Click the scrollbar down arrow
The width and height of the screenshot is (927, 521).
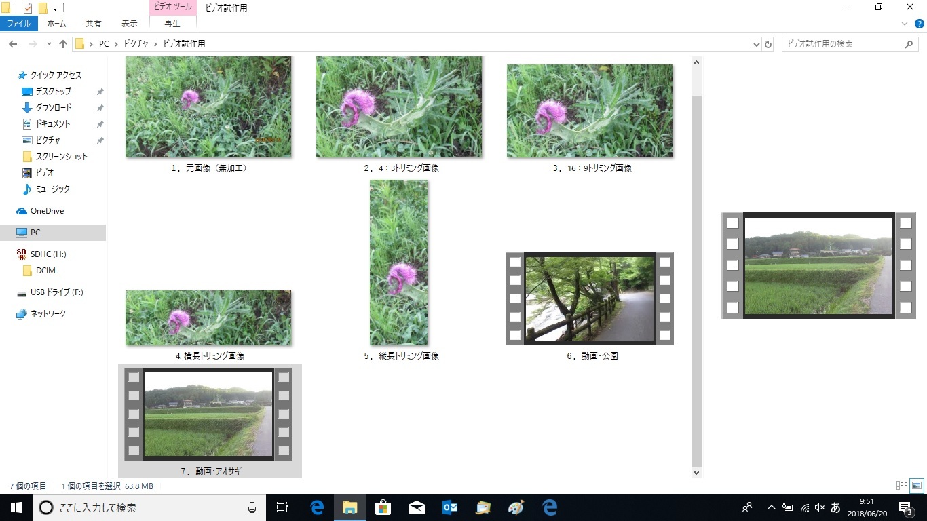pos(696,472)
